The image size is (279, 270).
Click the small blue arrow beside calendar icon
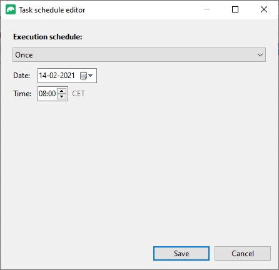click(x=90, y=76)
